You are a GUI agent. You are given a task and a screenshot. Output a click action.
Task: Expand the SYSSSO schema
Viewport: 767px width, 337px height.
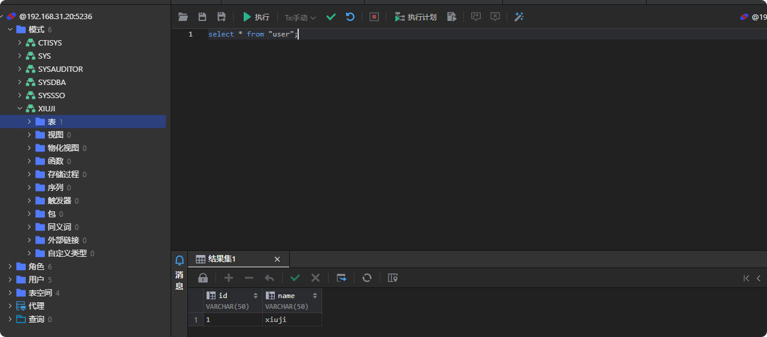(20, 95)
